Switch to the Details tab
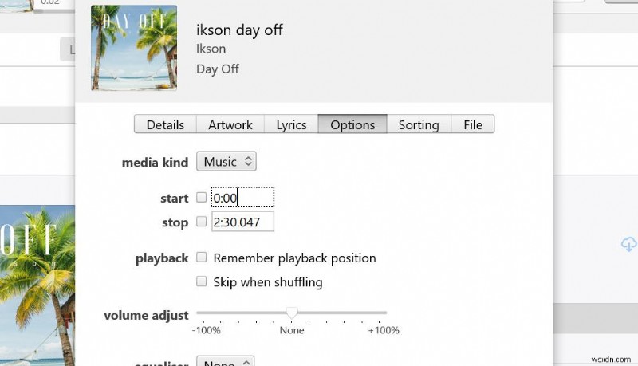The image size is (638, 366). 165,124
